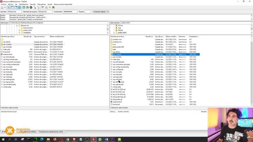Toggle directory comparison magnifier icon

pyautogui.click(x=46, y=7)
